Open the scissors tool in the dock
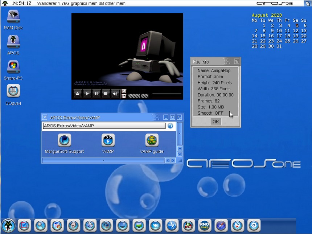The image size is (312, 234). (172, 225)
